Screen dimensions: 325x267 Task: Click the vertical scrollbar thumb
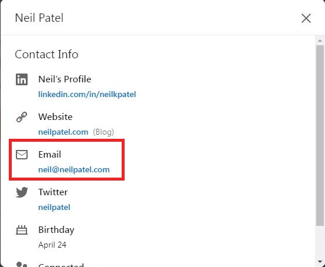(320, 135)
